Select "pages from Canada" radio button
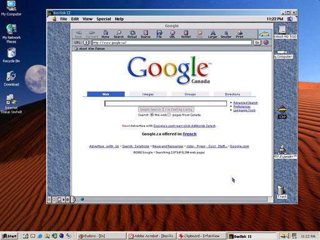Image resolution: width=320 pixels, height=240 pixels. pyautogui.click(x=169, y=115)
